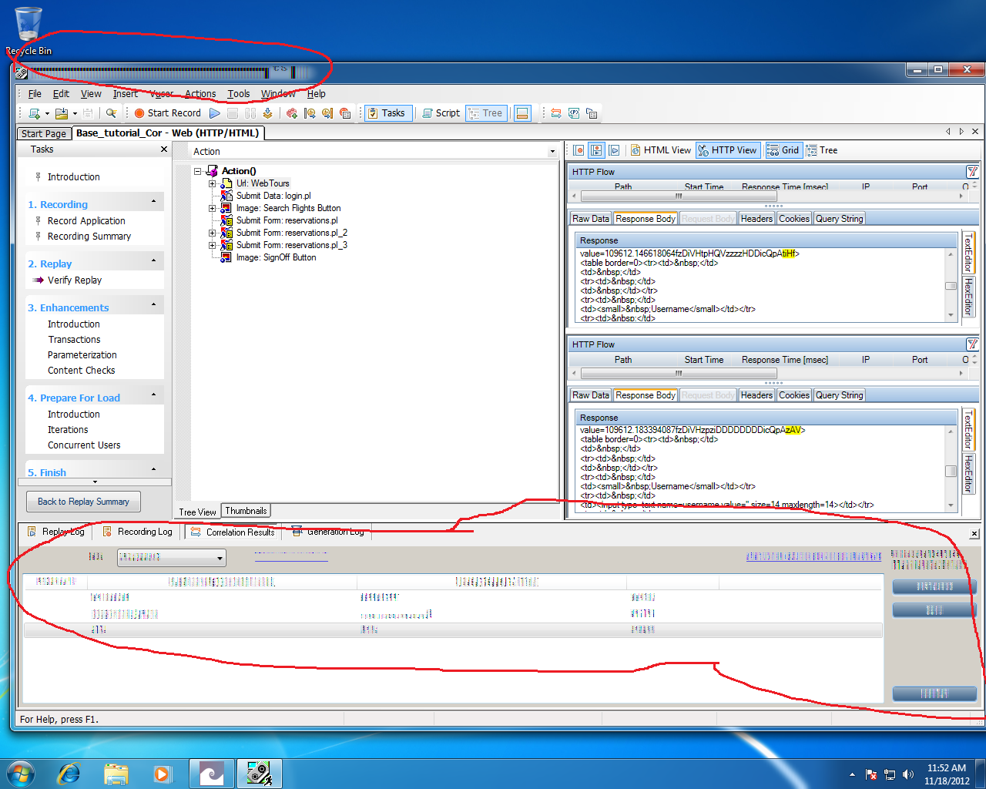
Task: Open the Insert menu
Action: coord(125,94)
